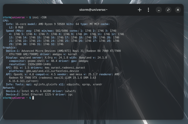188x124 pixels.
Task: Close the terminal window
Action: pos(178,10)
